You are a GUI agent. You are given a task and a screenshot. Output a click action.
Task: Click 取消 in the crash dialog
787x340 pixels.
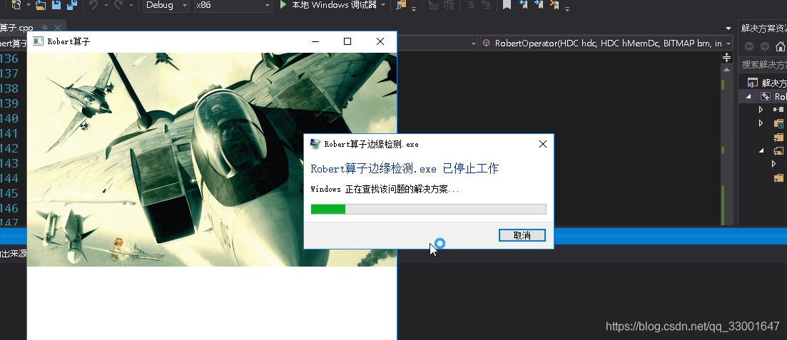[x=522, y=235]
